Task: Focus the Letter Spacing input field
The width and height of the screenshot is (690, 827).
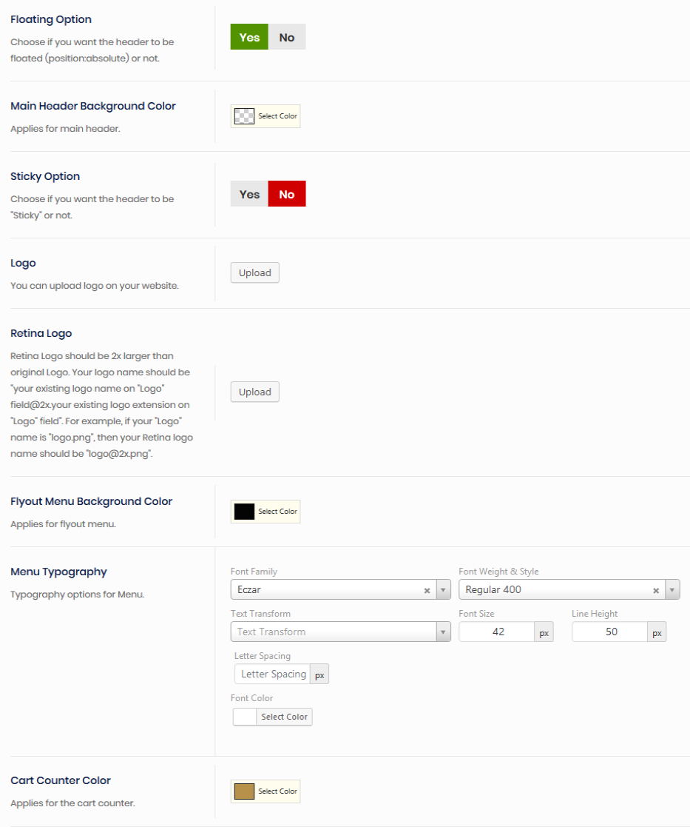Action: point(272,674)
